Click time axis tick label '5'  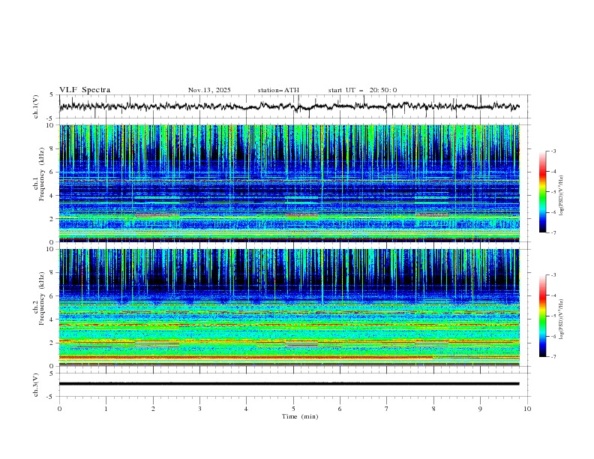click(293, 409)
